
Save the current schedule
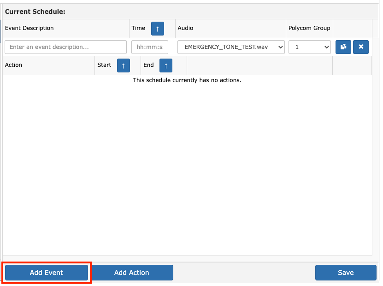(x=346, y=273)
